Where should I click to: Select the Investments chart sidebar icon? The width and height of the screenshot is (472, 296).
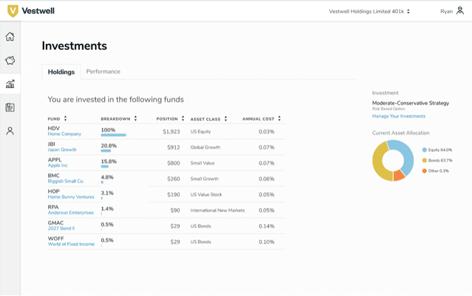[x=10, y=84]
